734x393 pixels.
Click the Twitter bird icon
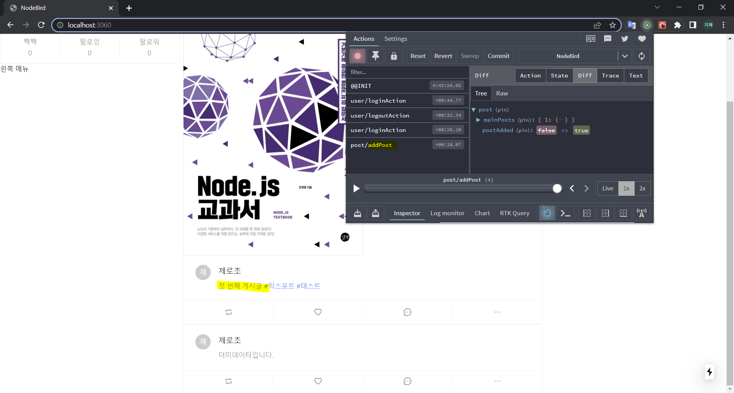pos(625,39)
